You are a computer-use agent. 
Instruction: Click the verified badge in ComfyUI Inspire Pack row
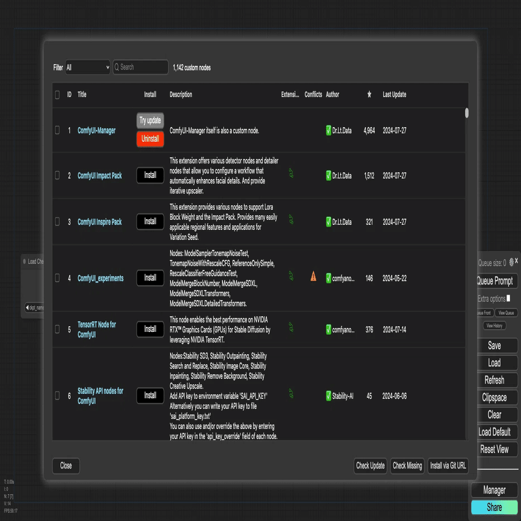[329, 221]
